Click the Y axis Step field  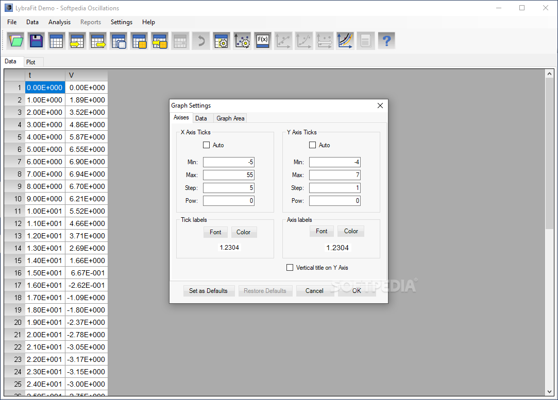pos(334,188)
